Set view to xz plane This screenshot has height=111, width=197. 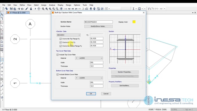coord(73,9)
